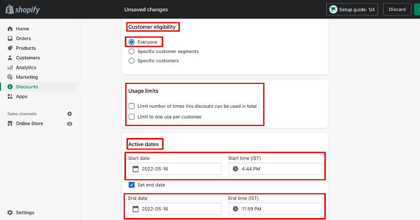The height and width of the screenshot is (220, 420).
Task: Click the Apps grid icon
Action: point(10,96)
